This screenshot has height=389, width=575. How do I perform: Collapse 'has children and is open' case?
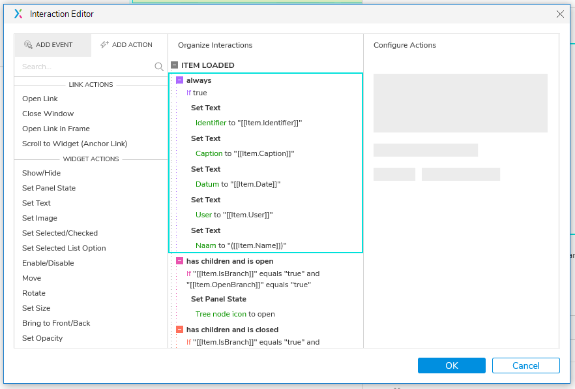click(180, 261)
